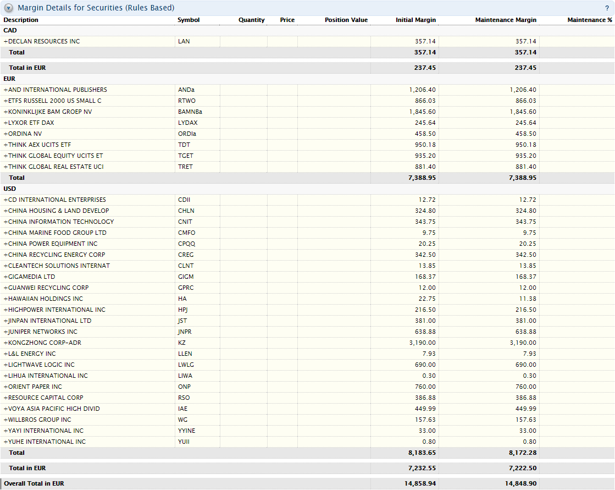The width and height of the screenshot is (615, 490).
Task: Expand the L&L ENERGY INC row
Action: click(6, 354)
